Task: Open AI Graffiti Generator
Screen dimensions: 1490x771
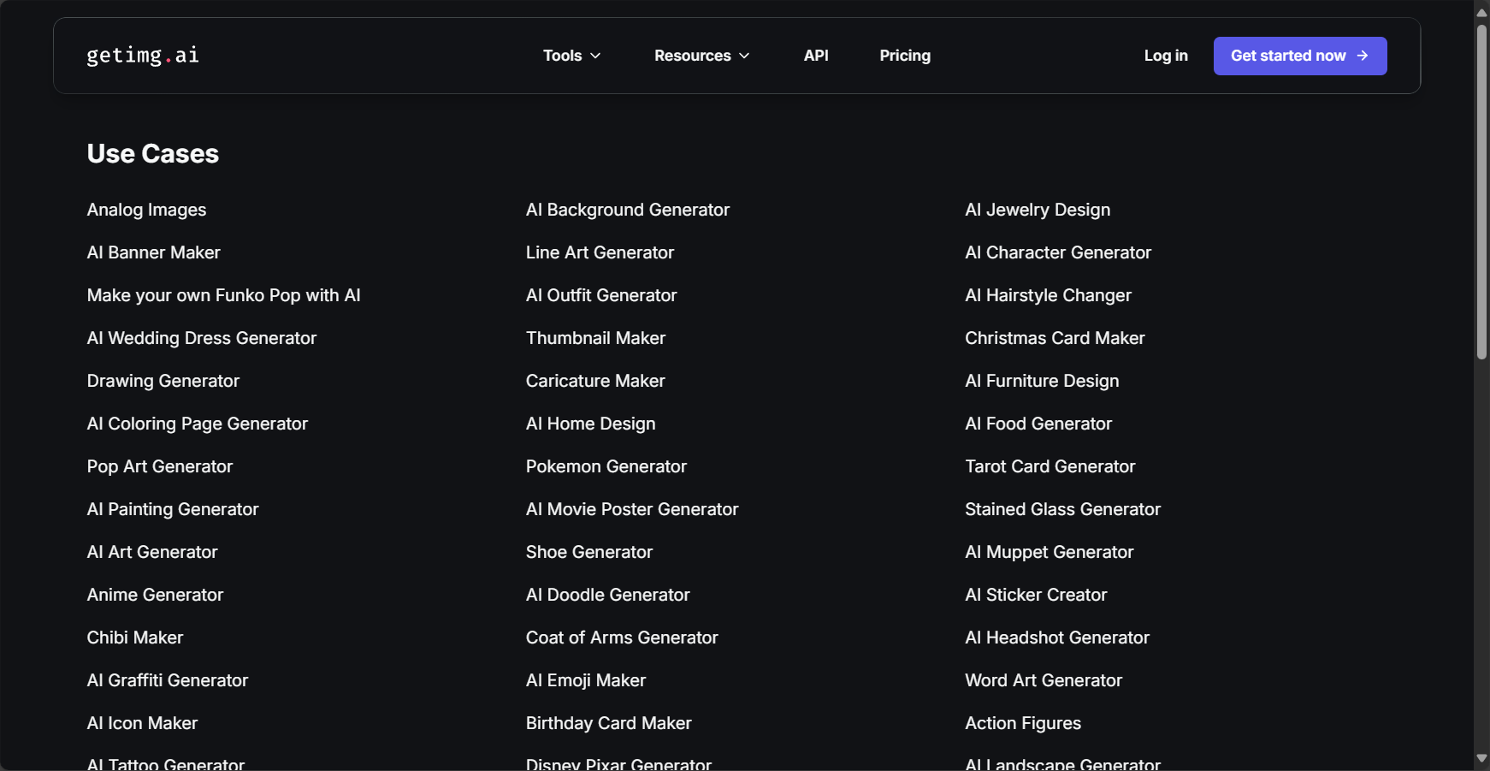Action: (168, 680)
